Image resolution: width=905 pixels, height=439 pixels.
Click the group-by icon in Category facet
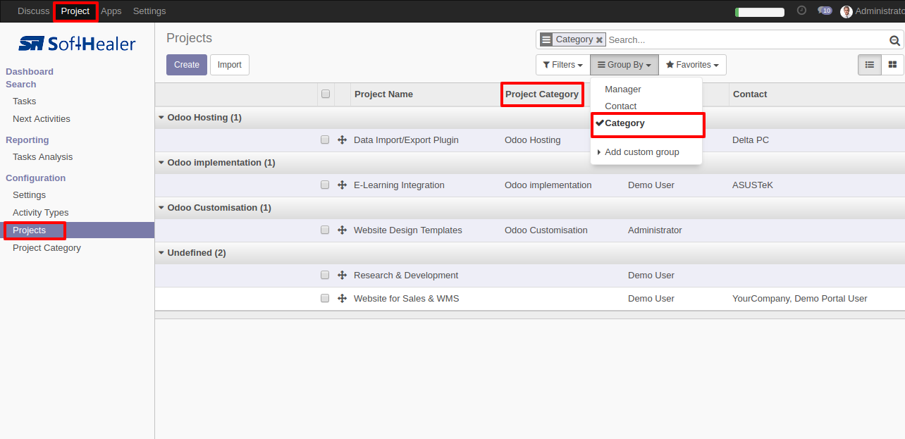tap(546, 39)
